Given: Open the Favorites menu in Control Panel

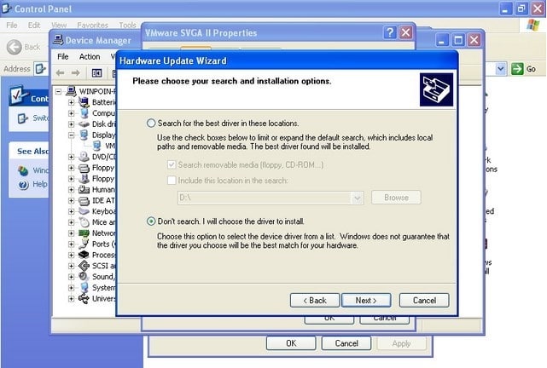Looking at the screenshot, I should (92, 25).
